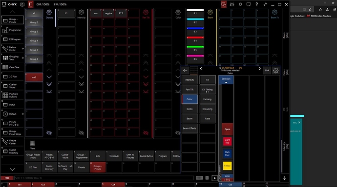Toggle visibility eye in Groups column
337x187 pixels.
tap(49, 133)
